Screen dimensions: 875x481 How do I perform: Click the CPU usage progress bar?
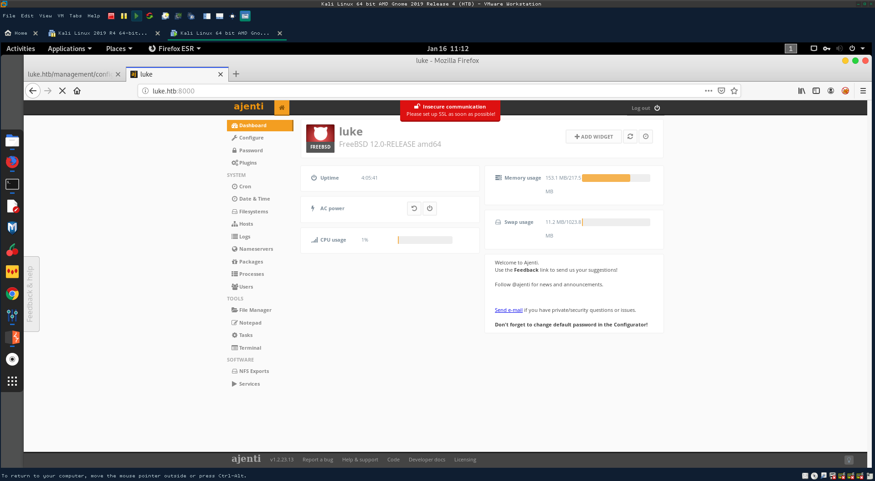coord(425,240)
